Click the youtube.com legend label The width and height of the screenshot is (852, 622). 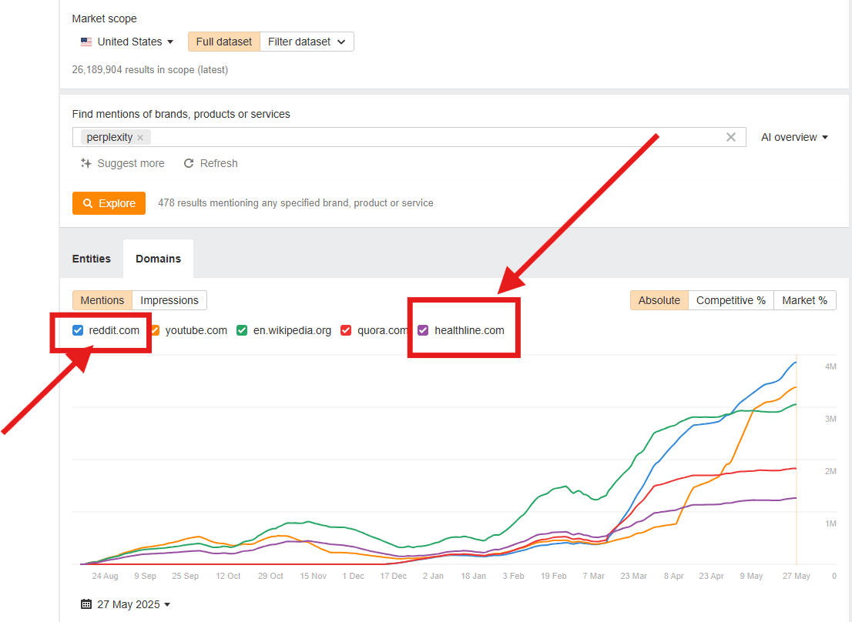(x=196, y=330)
